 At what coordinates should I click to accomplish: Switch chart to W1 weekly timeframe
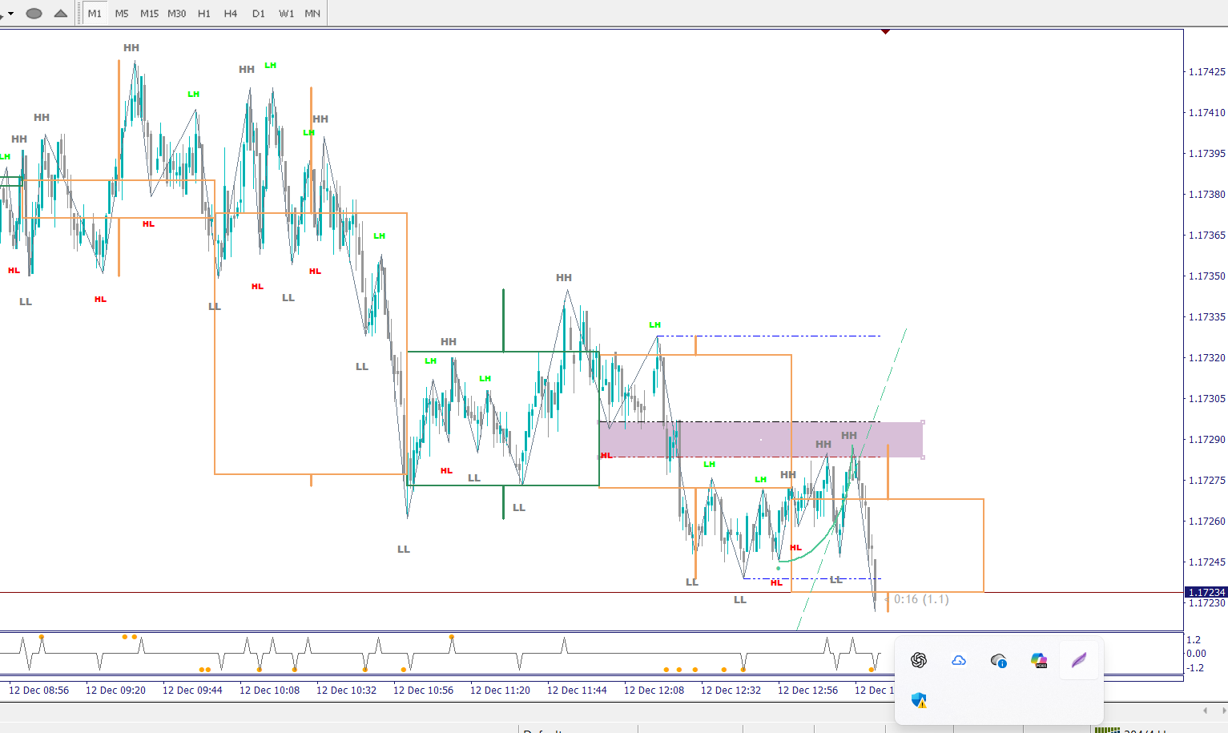click(286, 14)
